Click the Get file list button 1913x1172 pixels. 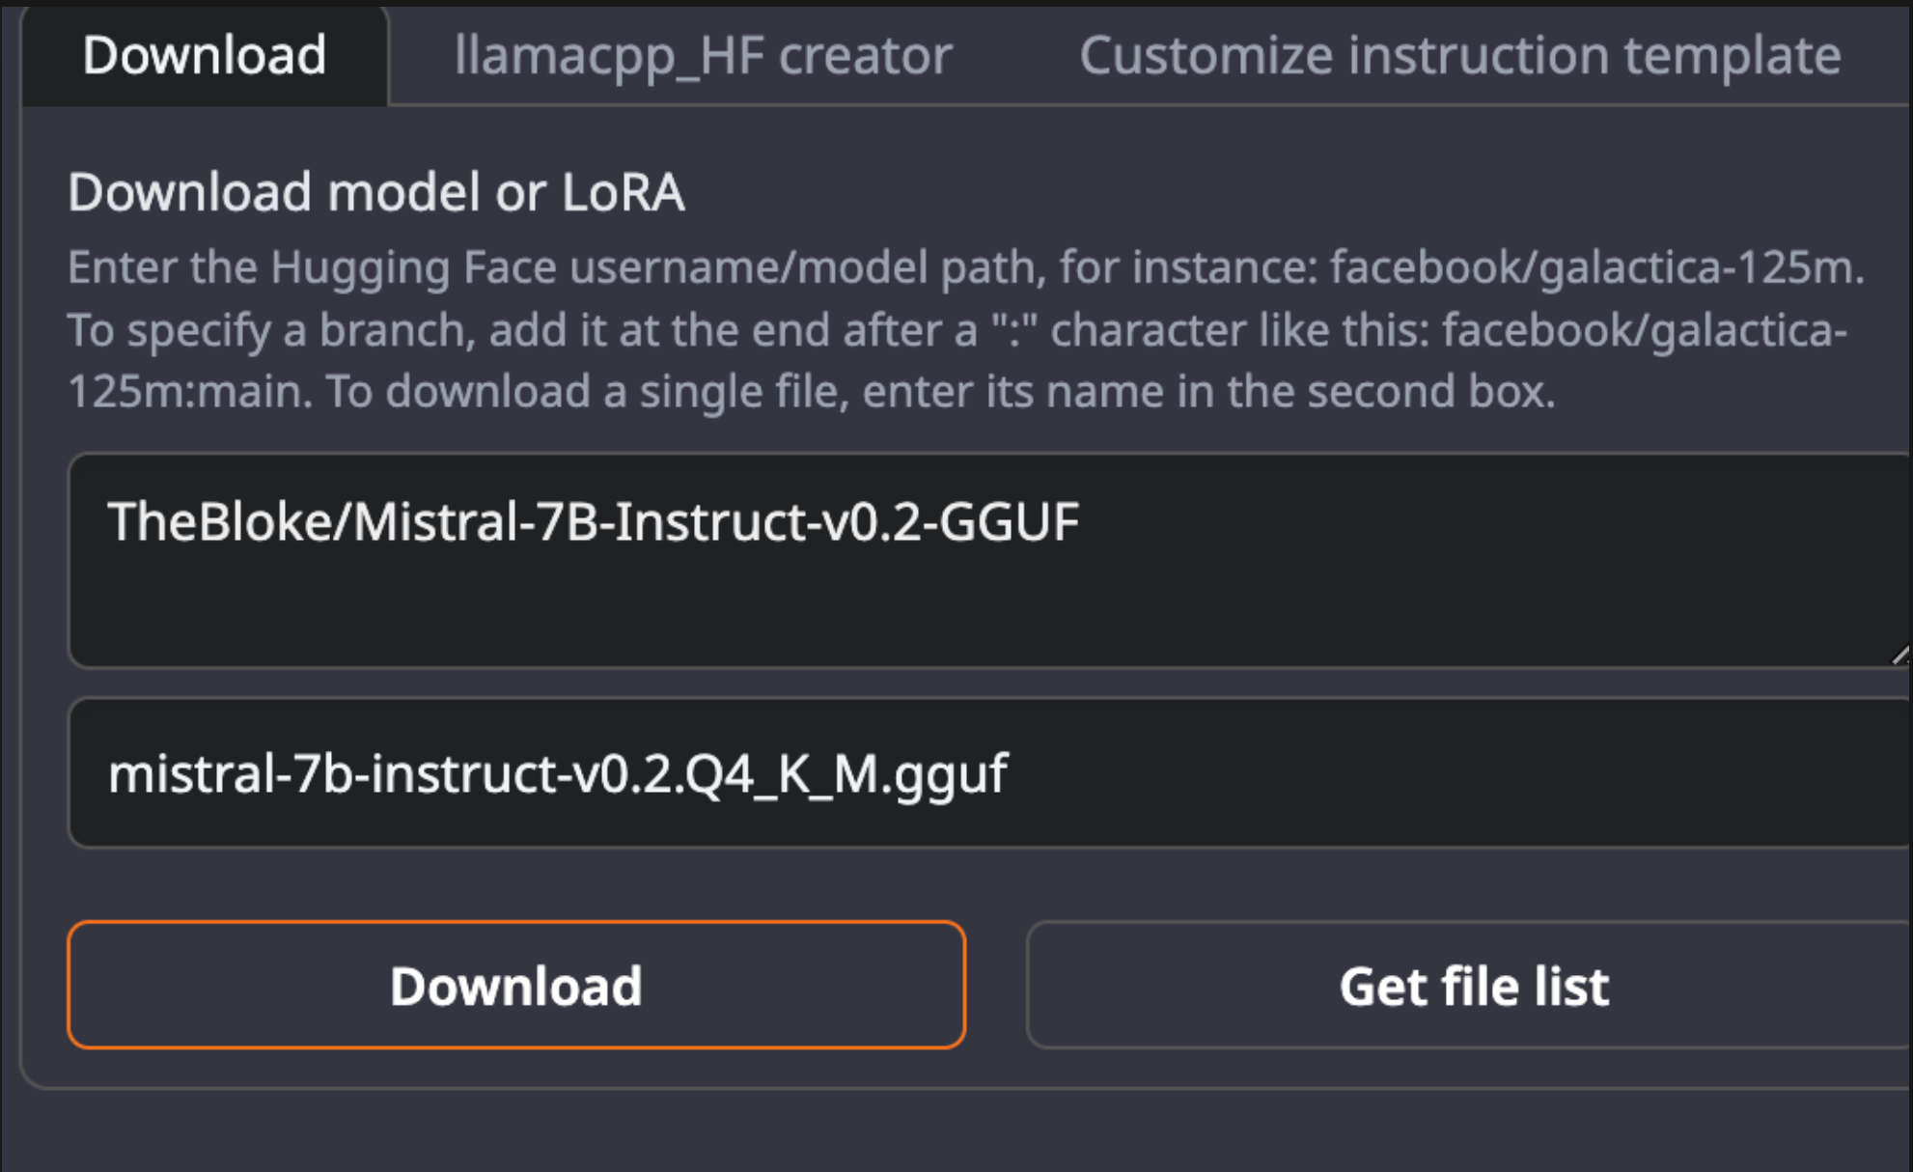[x=1473, y=986]
